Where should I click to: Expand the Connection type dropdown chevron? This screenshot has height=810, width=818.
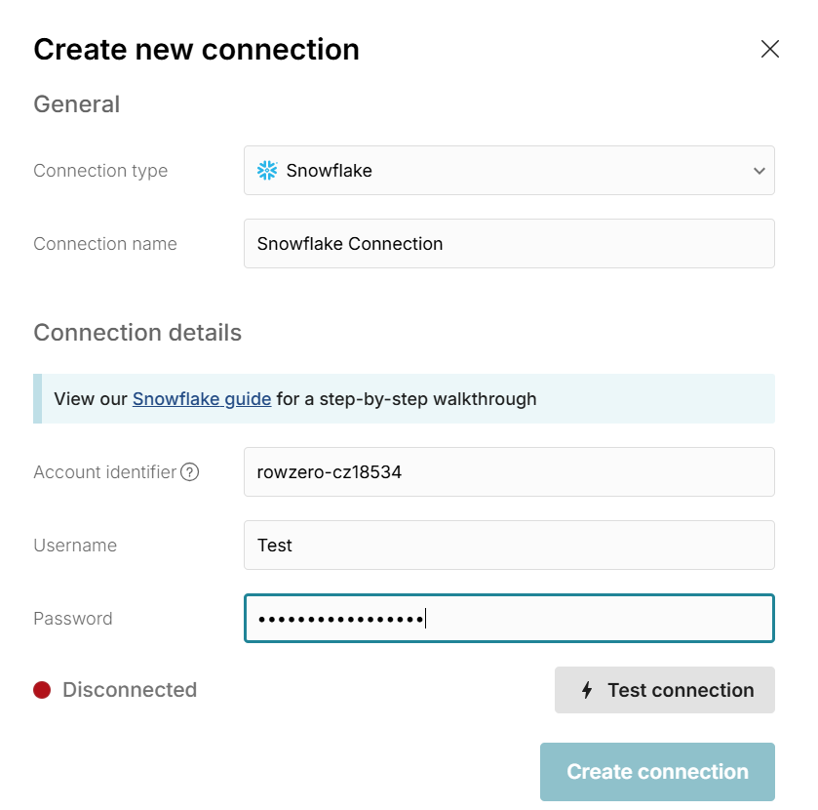pyautogui.click(x=760, y=171)
